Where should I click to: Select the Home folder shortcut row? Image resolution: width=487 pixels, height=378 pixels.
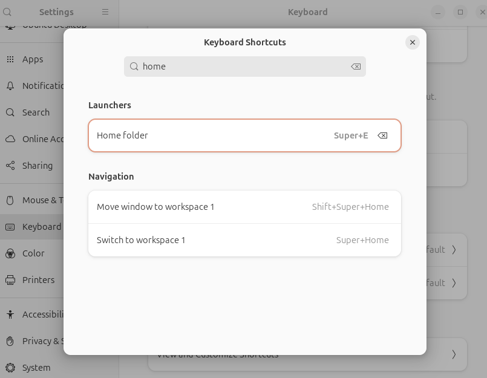(212, 135)
